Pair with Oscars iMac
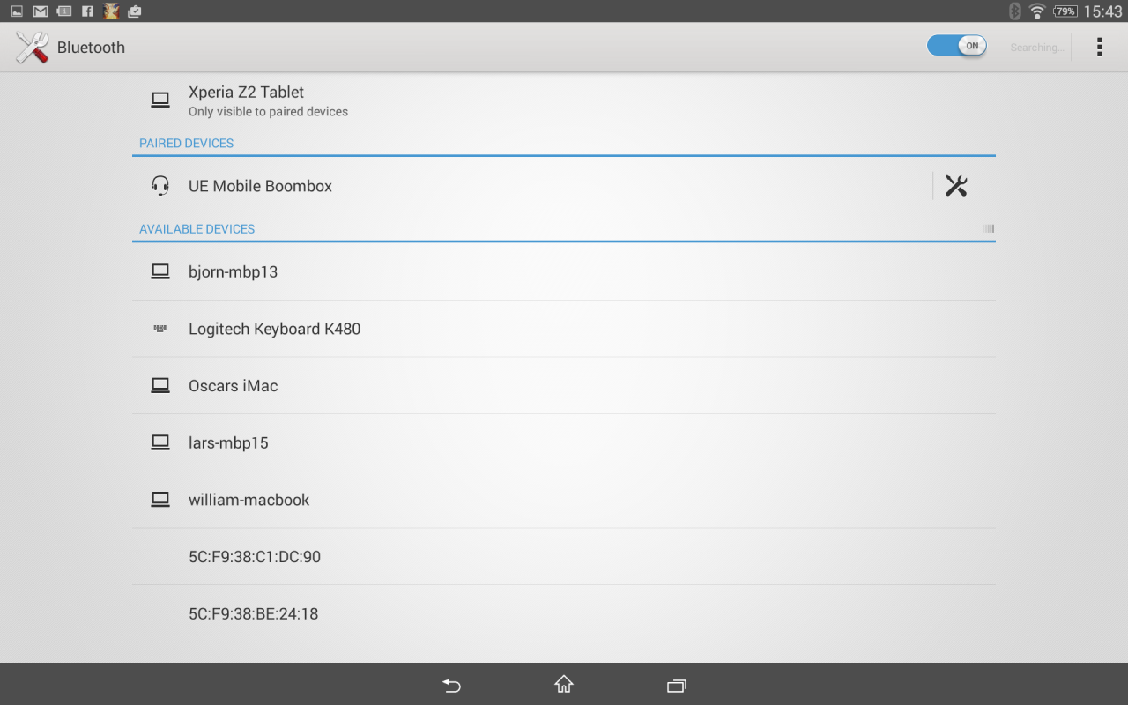The width and height of the screenshot is (1128, 705). (x=564, y=386)
